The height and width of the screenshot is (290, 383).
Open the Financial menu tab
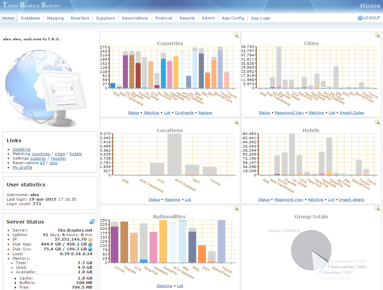click(x=164, y=18)
